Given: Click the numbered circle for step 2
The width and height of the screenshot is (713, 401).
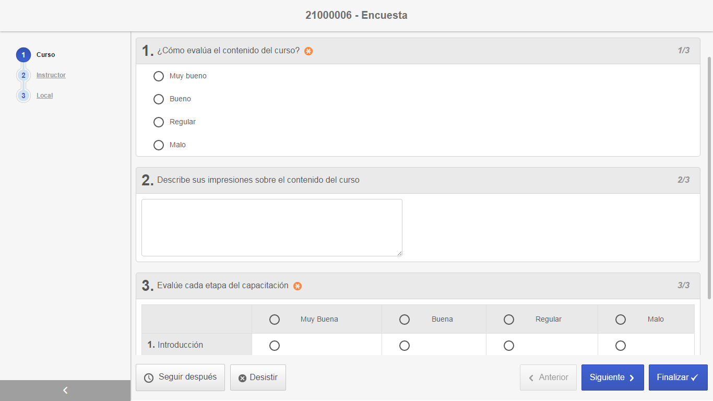Looking at the screenshot, I should coord(23,75).
